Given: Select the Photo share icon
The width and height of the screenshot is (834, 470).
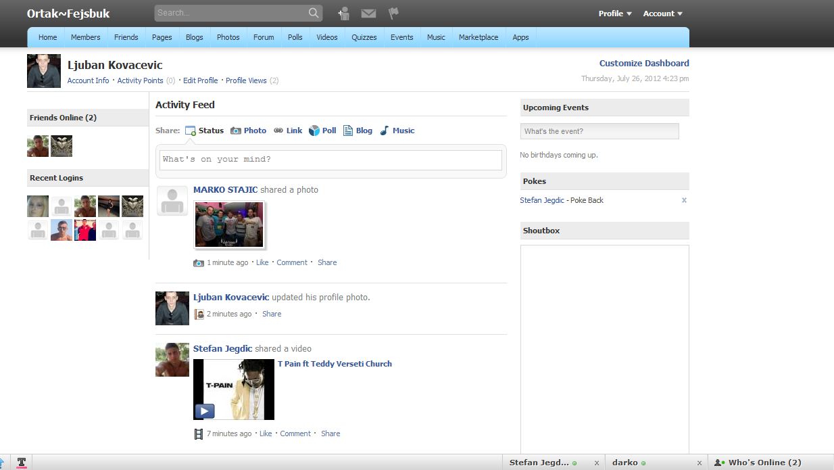Looking at the screenshot, I should pos(236,131).
